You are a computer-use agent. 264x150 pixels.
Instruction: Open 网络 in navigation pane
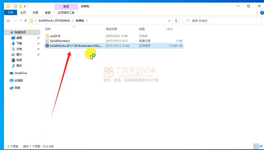[x=17, y=88]
